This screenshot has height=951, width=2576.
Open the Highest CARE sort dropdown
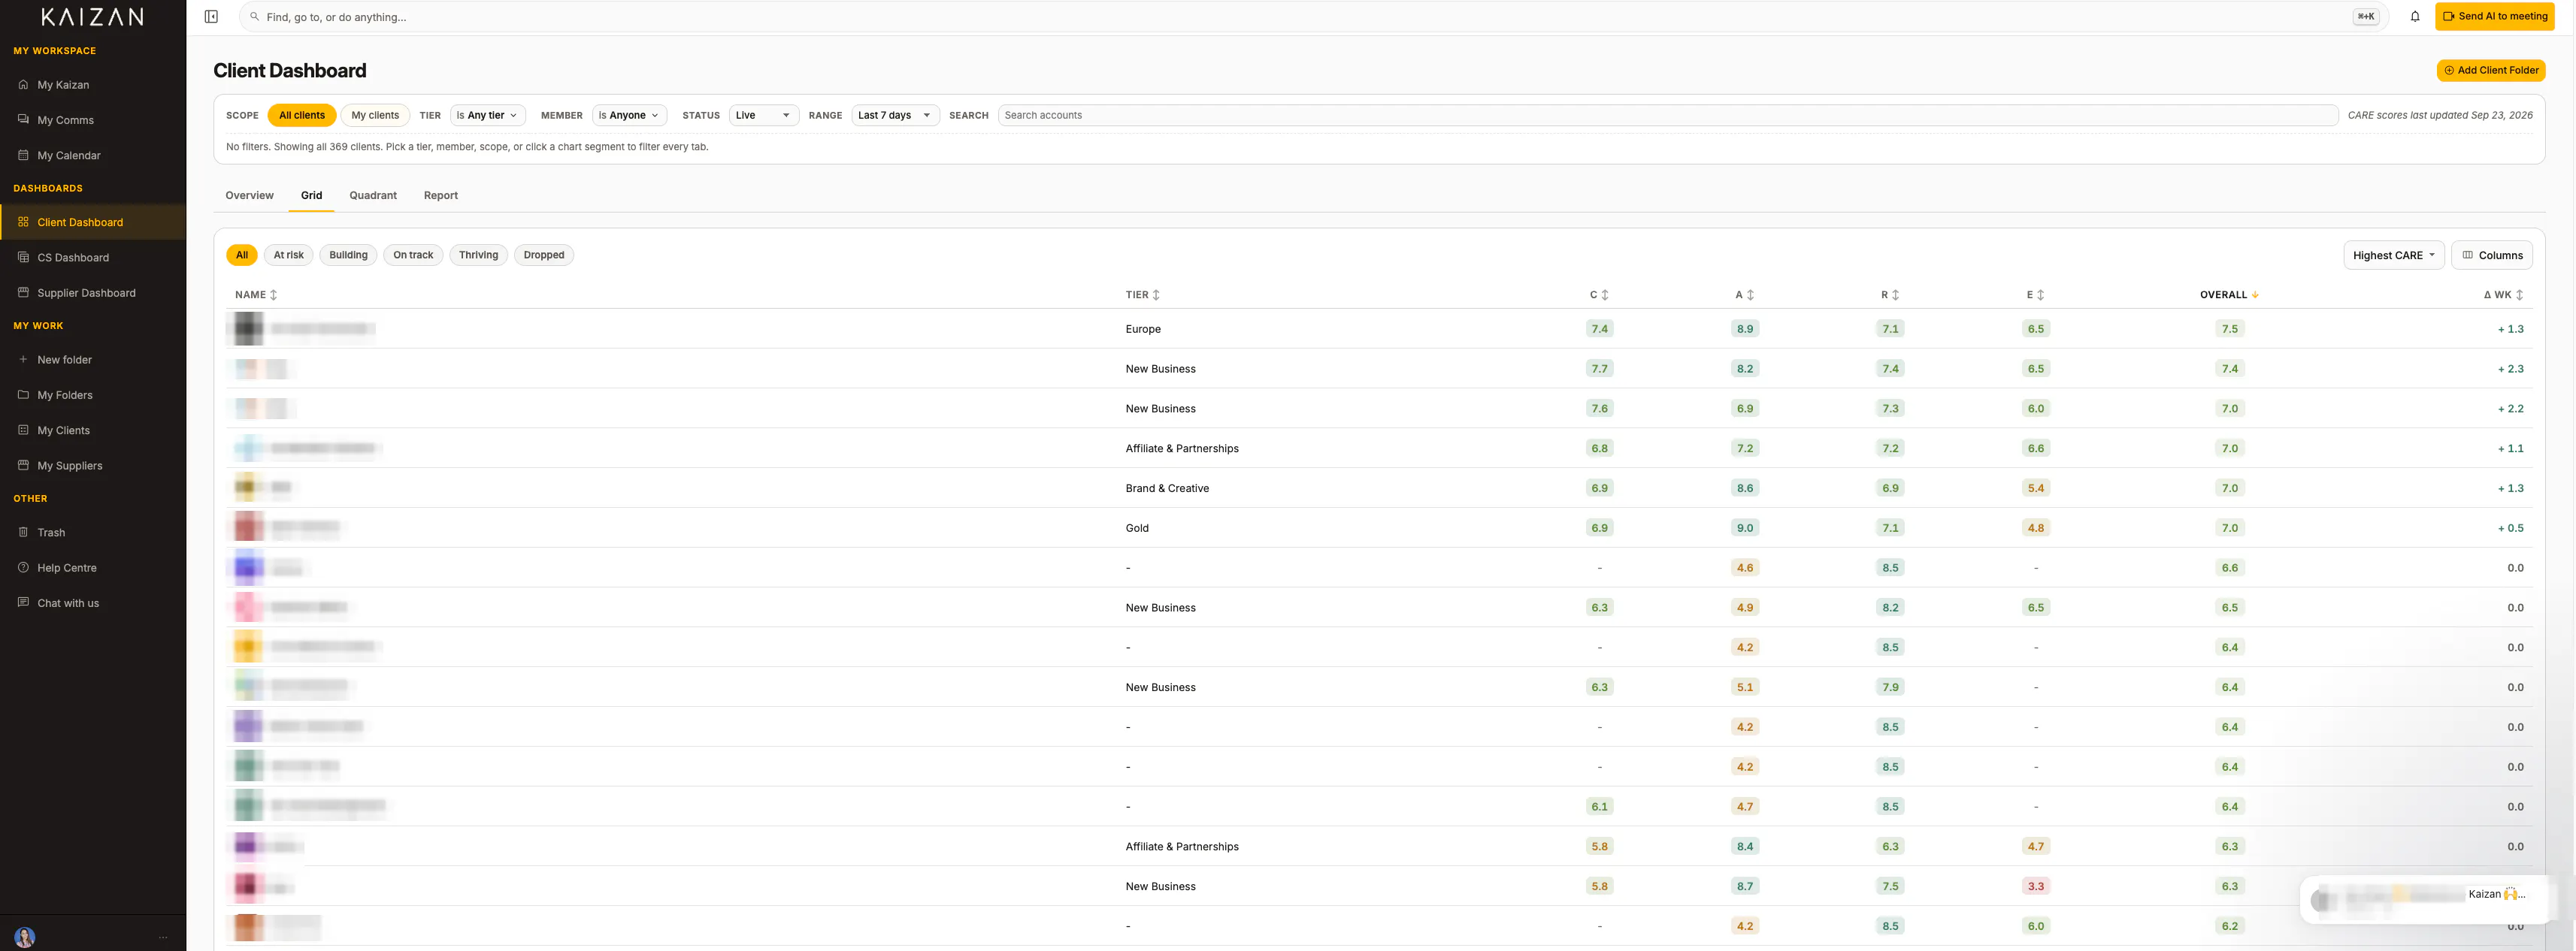coord(2393,255)
